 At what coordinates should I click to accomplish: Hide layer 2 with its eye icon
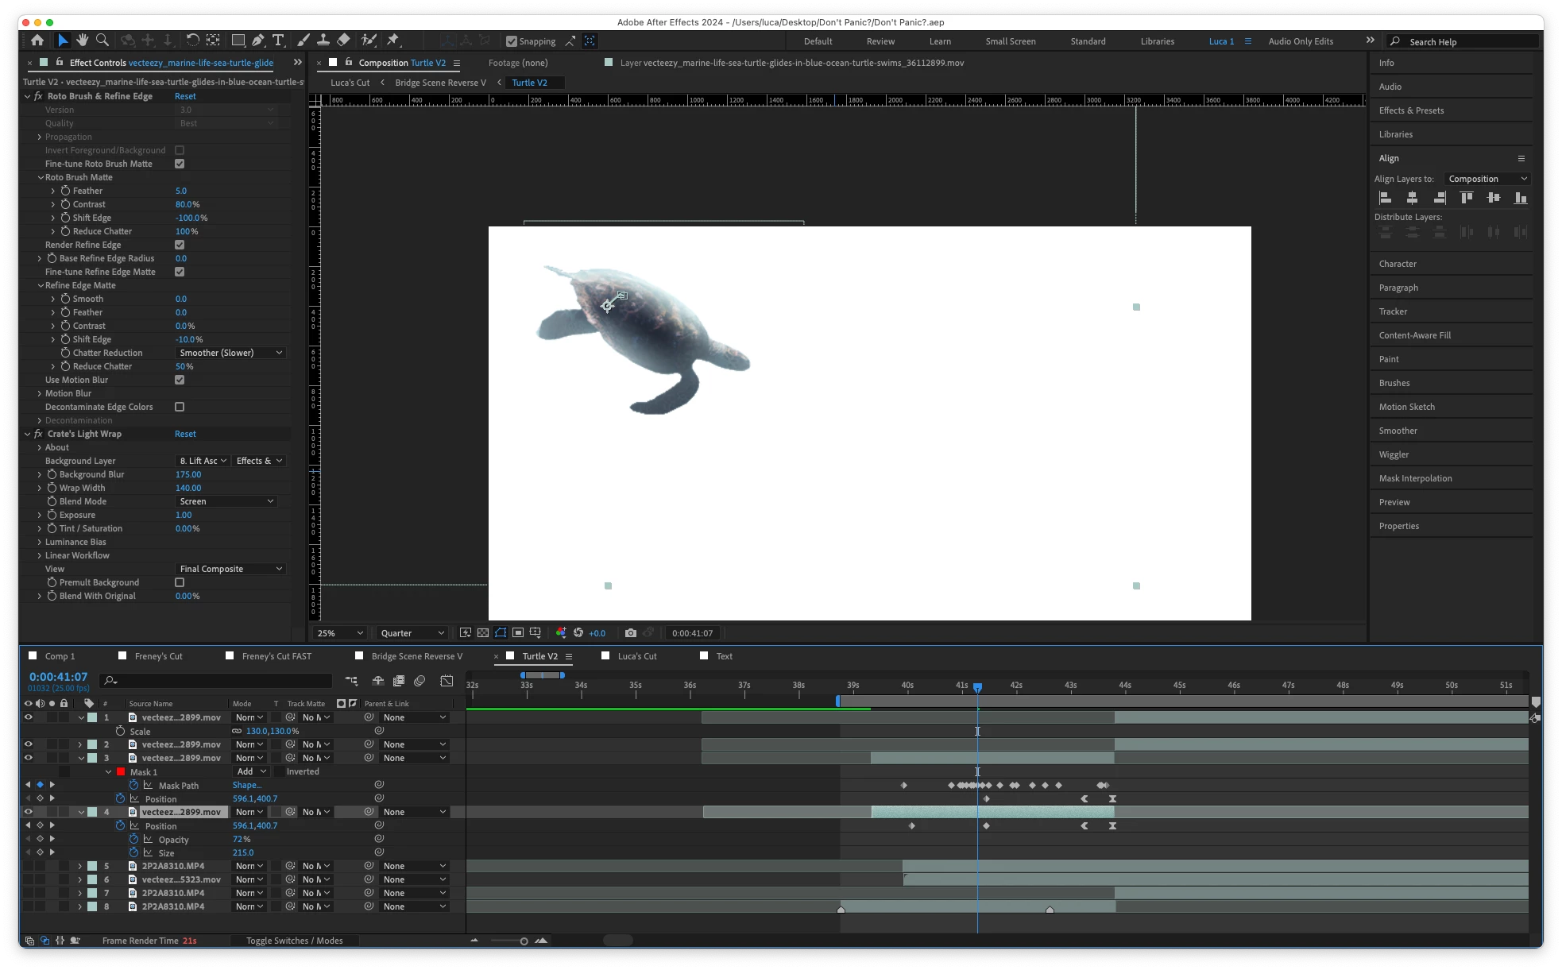point(29,744)
